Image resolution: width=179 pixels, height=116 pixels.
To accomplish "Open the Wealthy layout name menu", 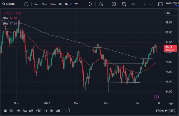I will coord(172,3).
